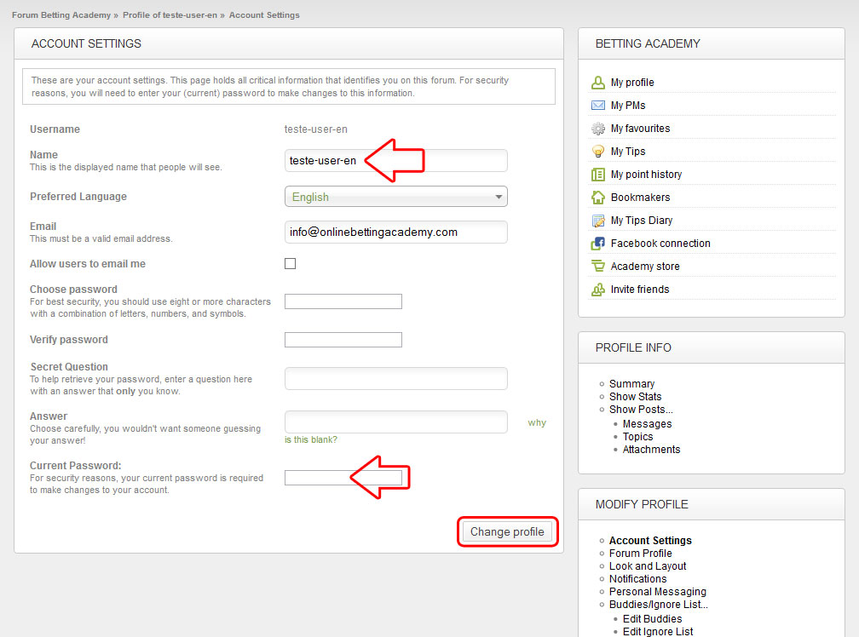Expand Show Posts in Profile Info

coord(640,410)
